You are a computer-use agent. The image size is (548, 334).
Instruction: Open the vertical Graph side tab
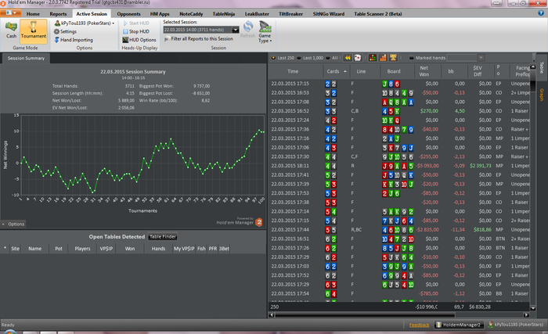[x=542, y=95]
